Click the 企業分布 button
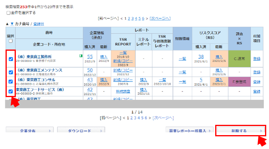The width and height of the screenshot is (269, 149). click(30, 130)
